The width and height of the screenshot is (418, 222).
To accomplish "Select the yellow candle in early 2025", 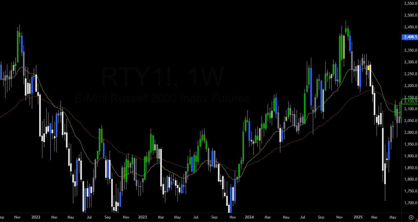I will (368, 68).
